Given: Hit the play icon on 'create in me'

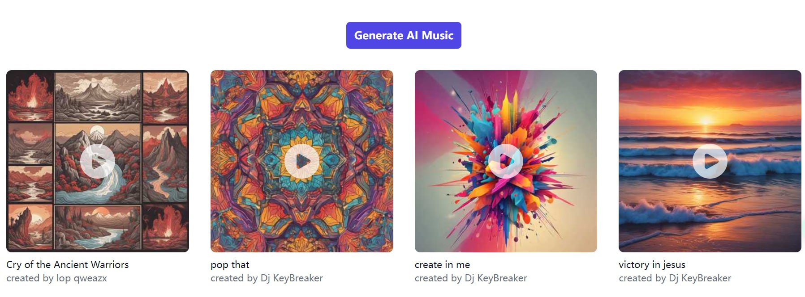Looking at the screenshot, I should tap(506, 161).
